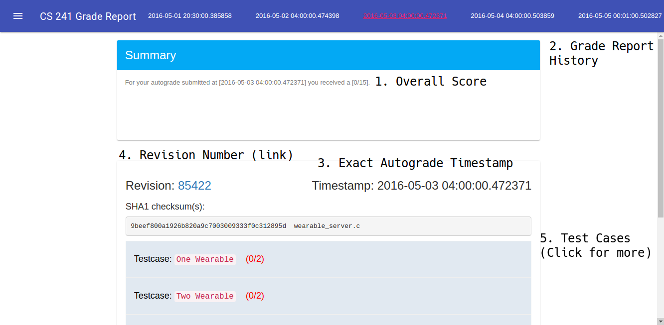The width and height of the screenshot is (664, 325).
Task: Open revision 85422 link
Action: (x=194, y=186)
